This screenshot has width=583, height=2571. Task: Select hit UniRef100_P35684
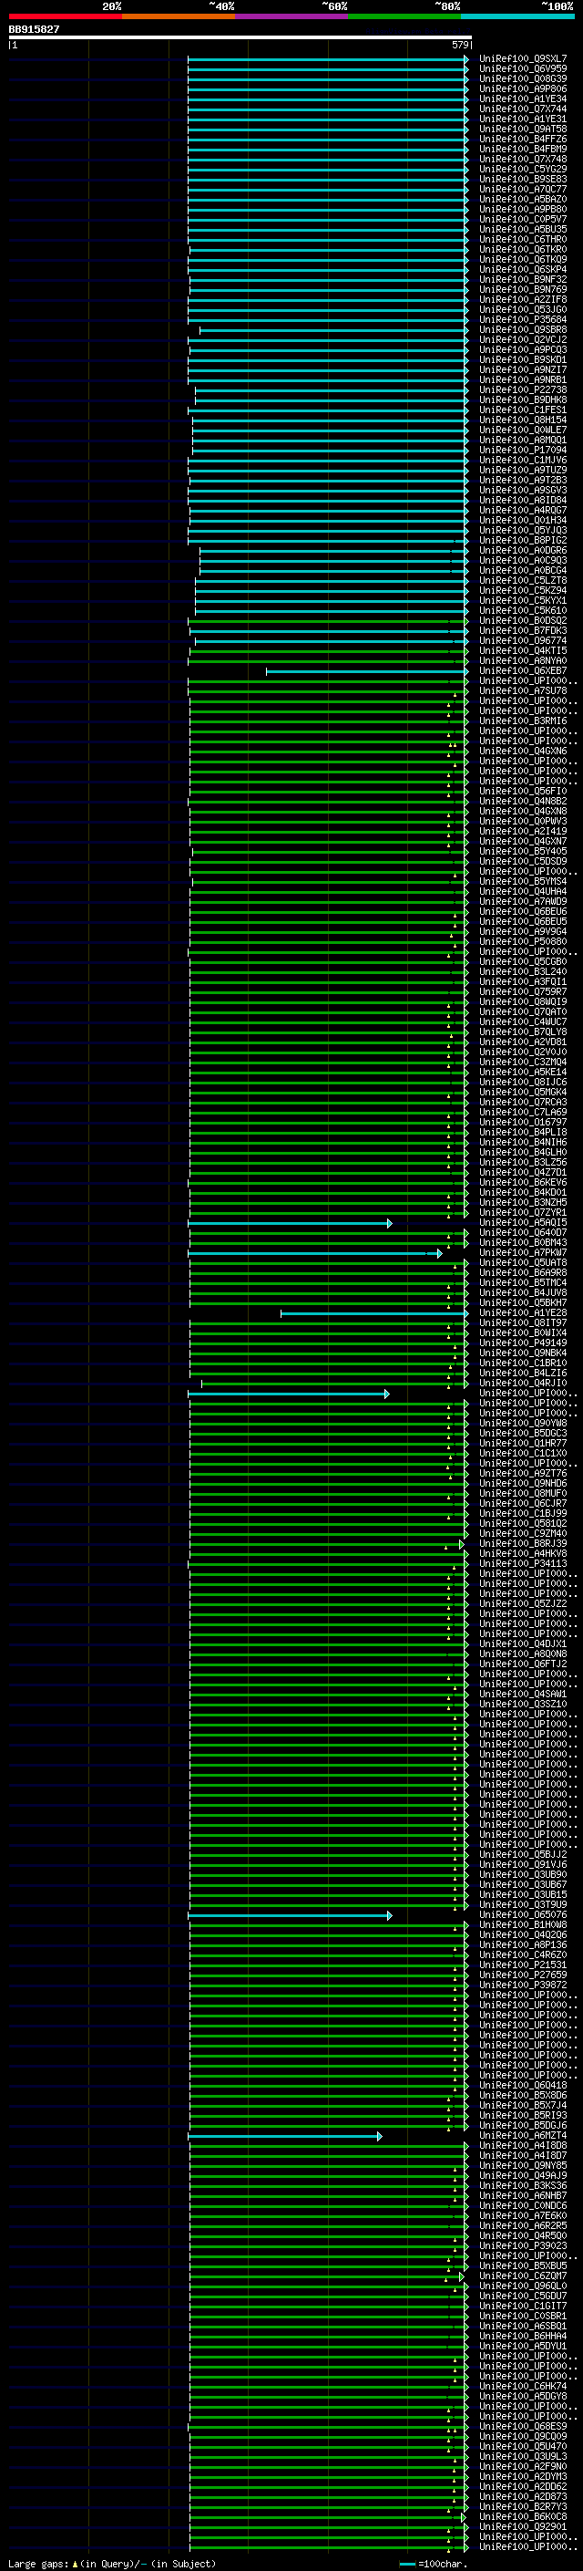(x=523, y=319)
